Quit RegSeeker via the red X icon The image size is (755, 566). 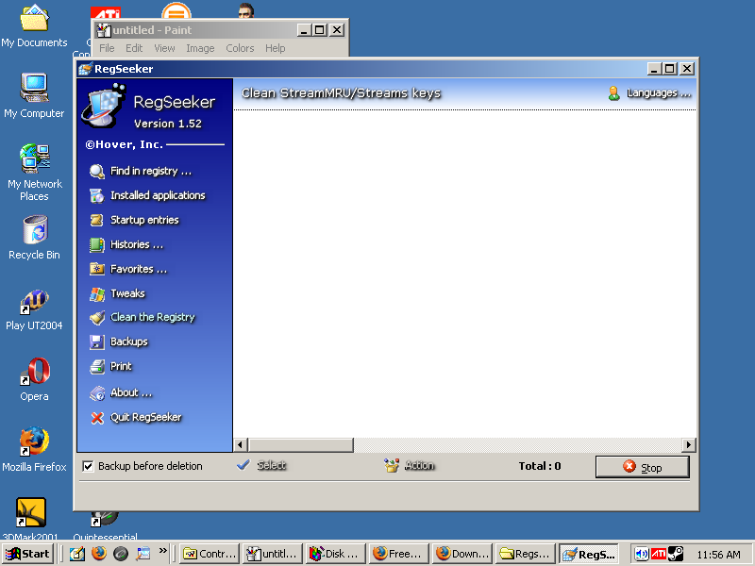coord(96,418)
